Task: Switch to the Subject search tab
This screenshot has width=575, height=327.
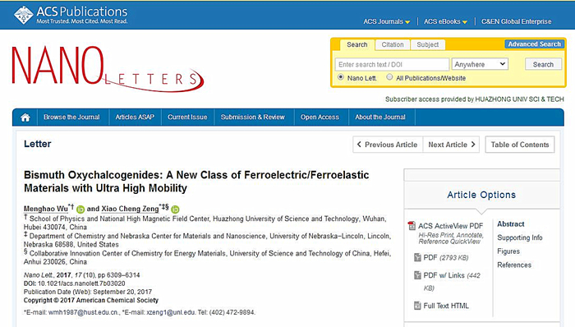Action: pyautogui.click(x=428, y=44)
